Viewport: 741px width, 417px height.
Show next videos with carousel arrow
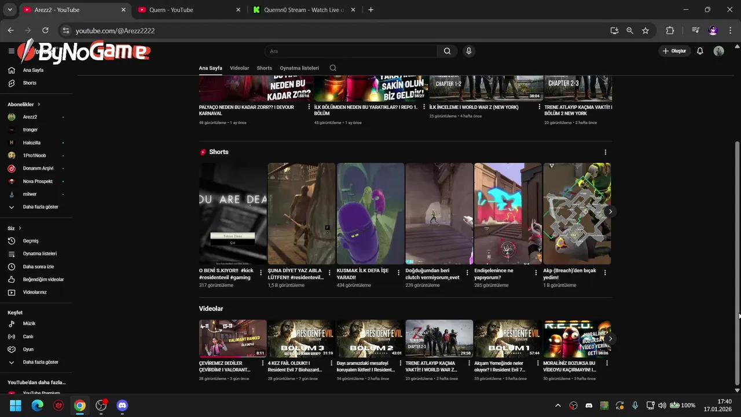pos(610,339)
